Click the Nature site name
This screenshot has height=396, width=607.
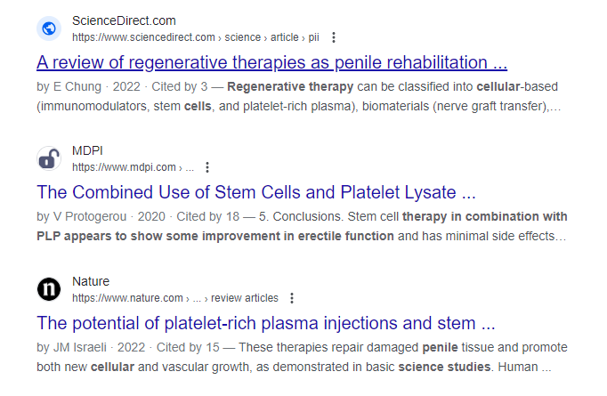click(91, 281)
